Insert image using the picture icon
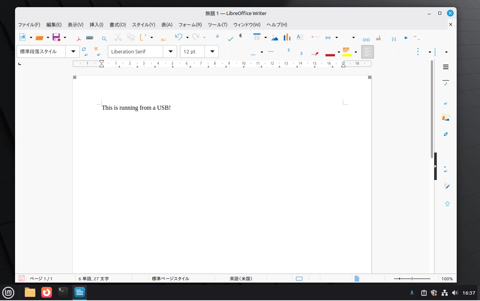This screenshot has width=480, height=301. [x=275, y=38]
